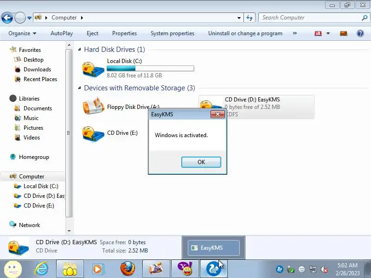Collapse Devices with Removable Storage group
This screenshot has height=278, width=371.
click(x=79, y=88)
